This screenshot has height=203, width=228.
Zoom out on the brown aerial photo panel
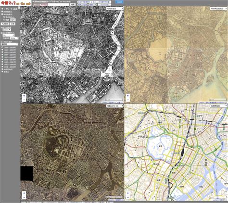click(x=24, y=197)
